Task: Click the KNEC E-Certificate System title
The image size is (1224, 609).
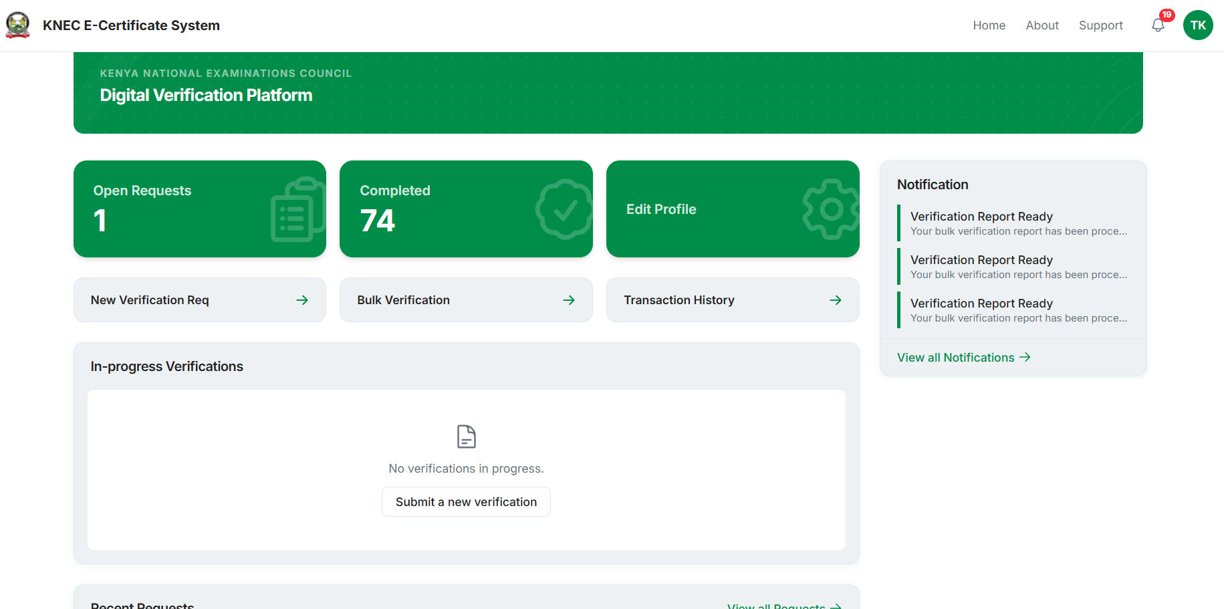Action: [131, 25]
